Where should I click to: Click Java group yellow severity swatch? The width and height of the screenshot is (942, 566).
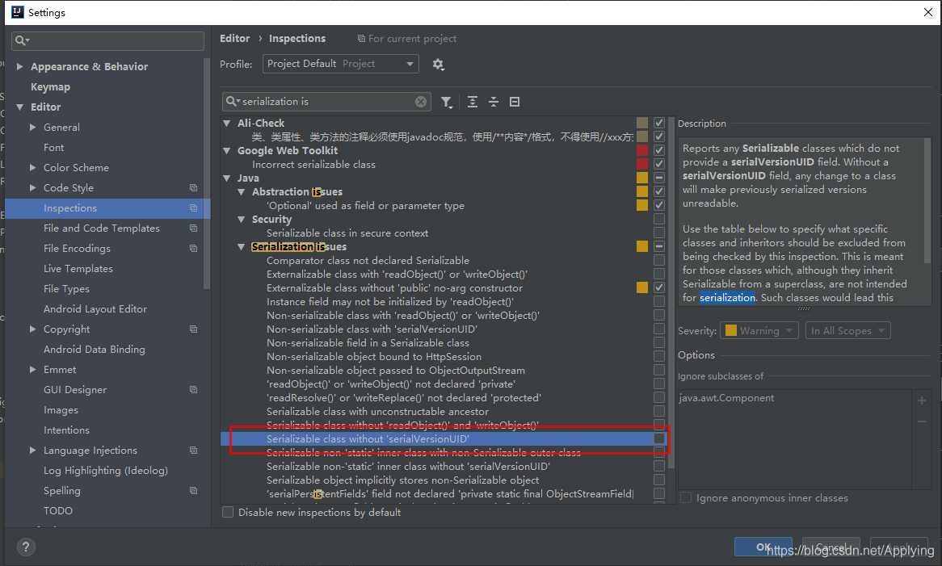pyautogui.click(x=642, y=178)
